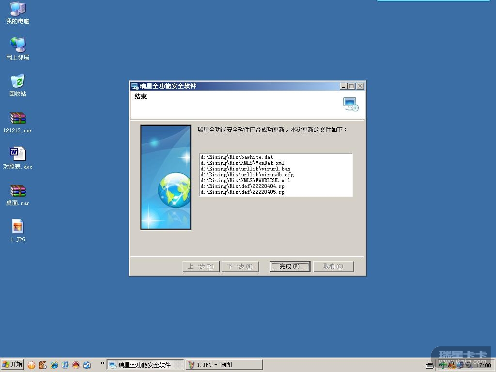
Task: Select d:\Rising\Ris\XMLS\MonDef.xml file line
Action: pos(242,163)
